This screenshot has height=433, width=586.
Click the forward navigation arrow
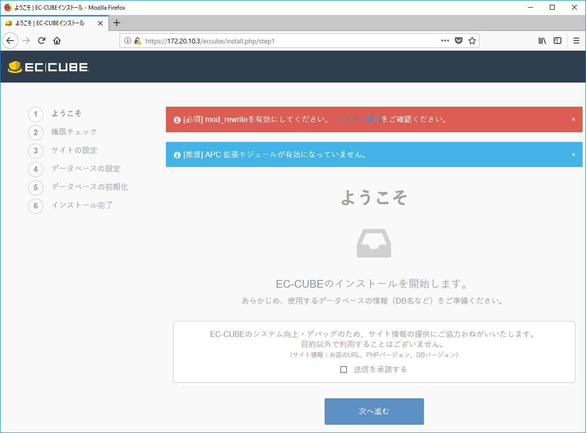(26, 41)
